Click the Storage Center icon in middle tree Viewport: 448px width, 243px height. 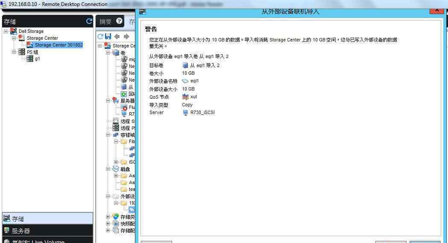108,45
